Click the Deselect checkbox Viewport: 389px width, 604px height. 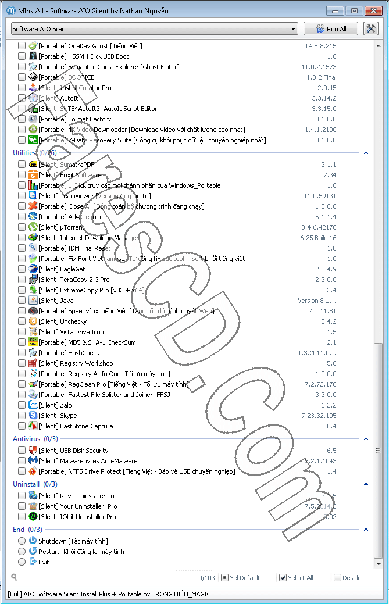337,578
